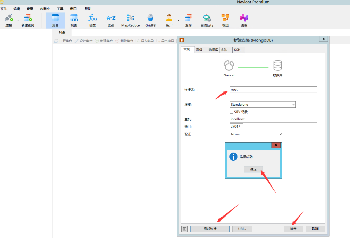Click the 连接 (Connection) toolbar icon

click(x=9, y=20)
